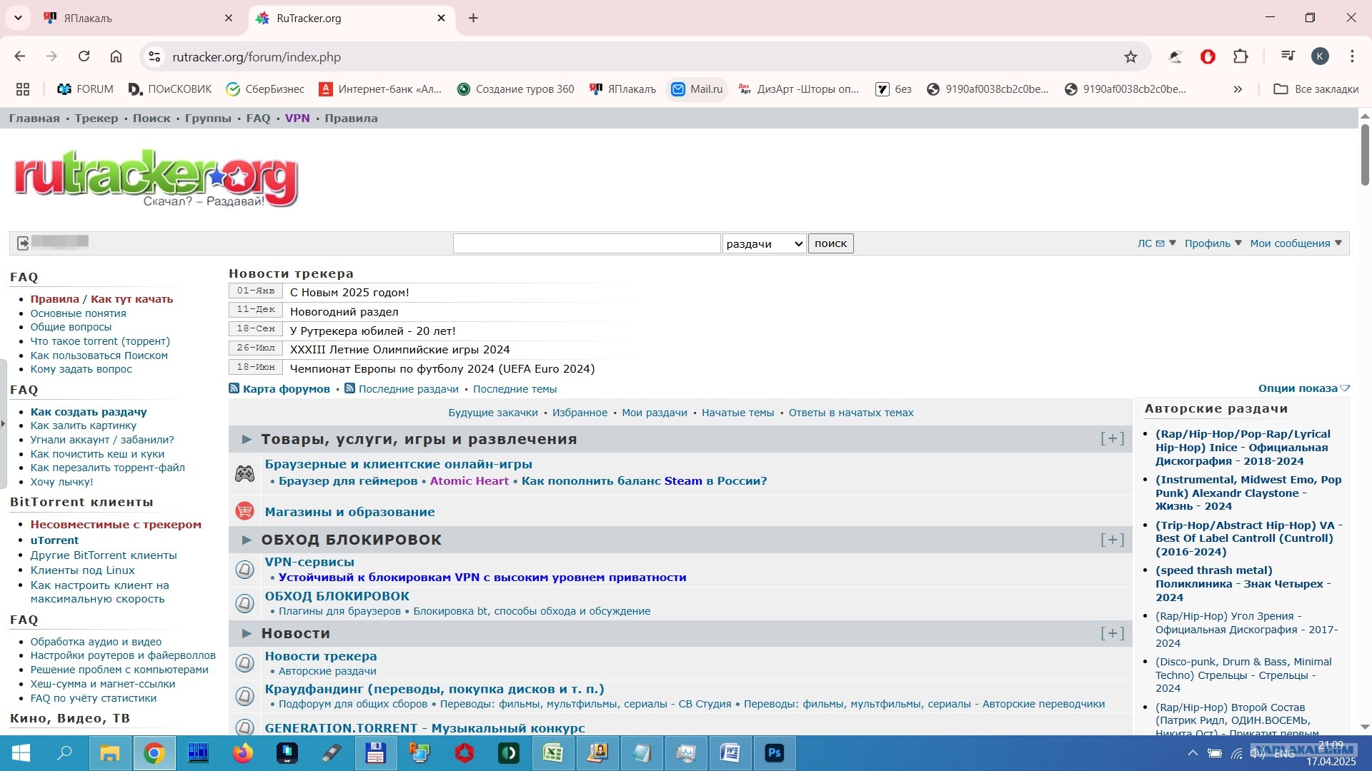Open the Карта форумов link
1372x771 pixels.
coord(287,389)
